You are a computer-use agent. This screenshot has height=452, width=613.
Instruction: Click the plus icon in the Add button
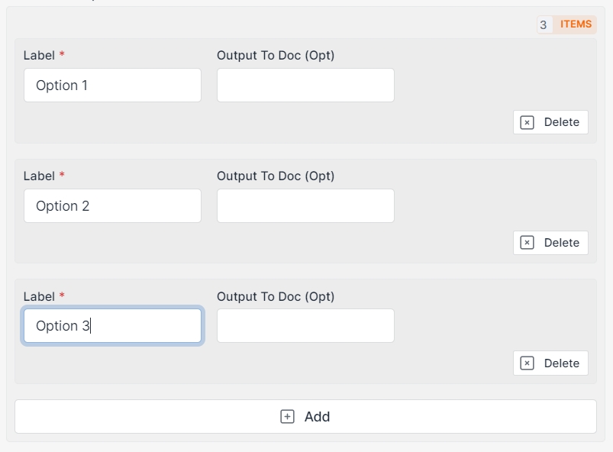click(287, 417)
